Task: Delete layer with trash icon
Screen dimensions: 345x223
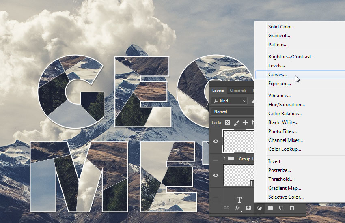Action: coord(291,208)
